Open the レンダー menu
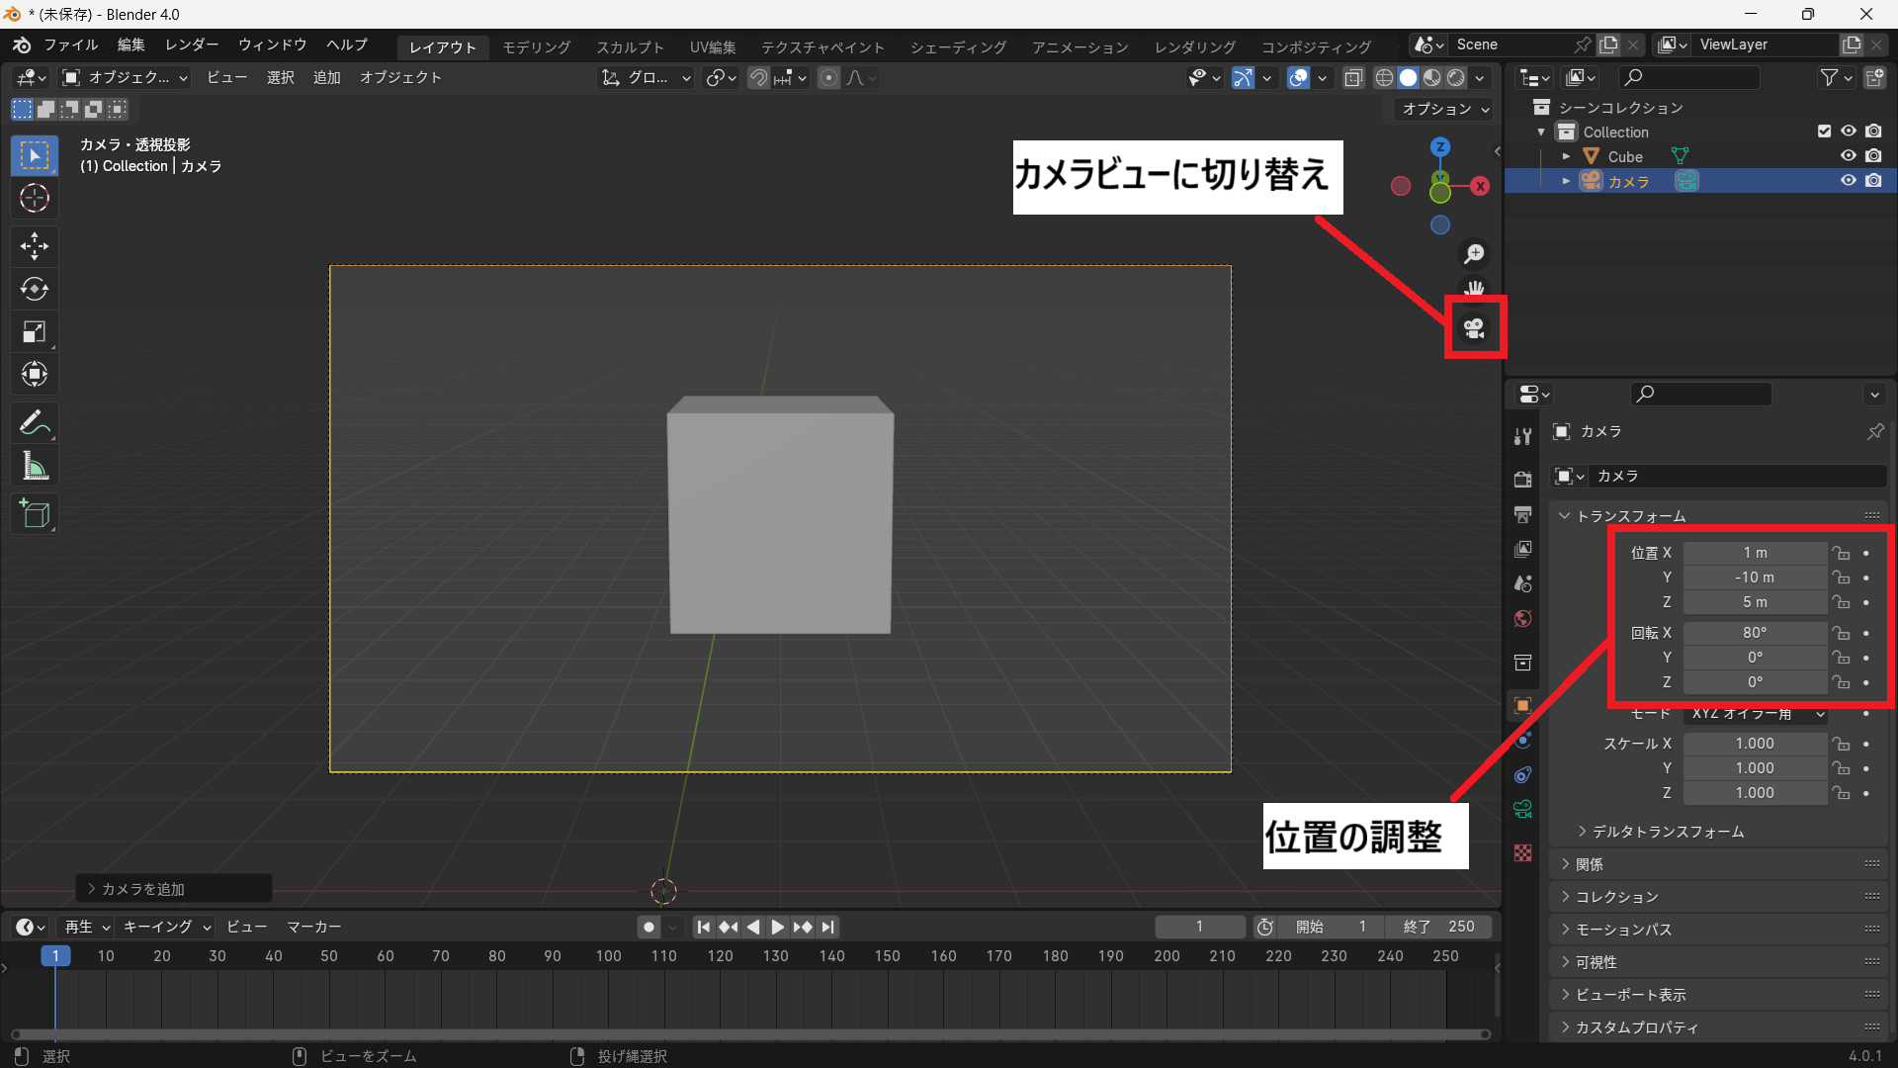Screen dimensions: 1898x1068 pos(192,45)
